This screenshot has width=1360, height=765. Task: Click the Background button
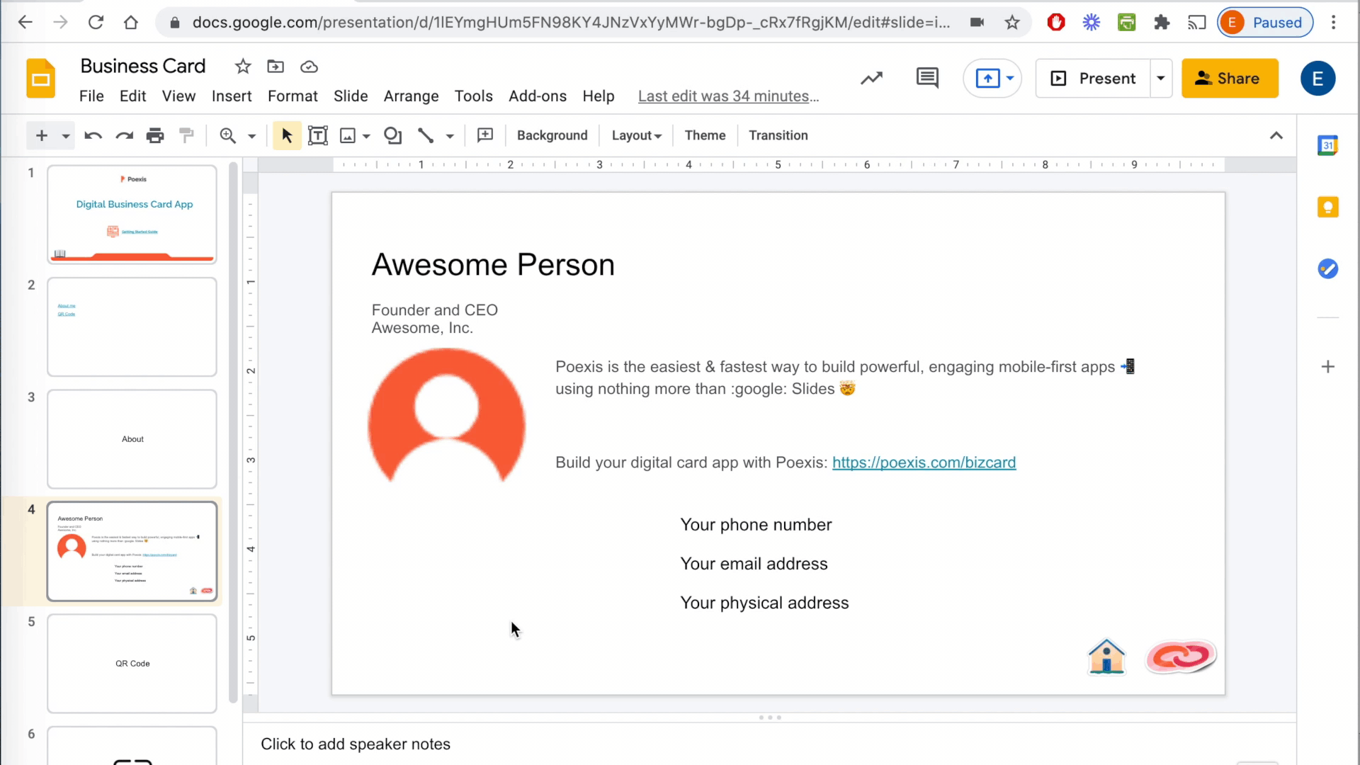[552, 135]
